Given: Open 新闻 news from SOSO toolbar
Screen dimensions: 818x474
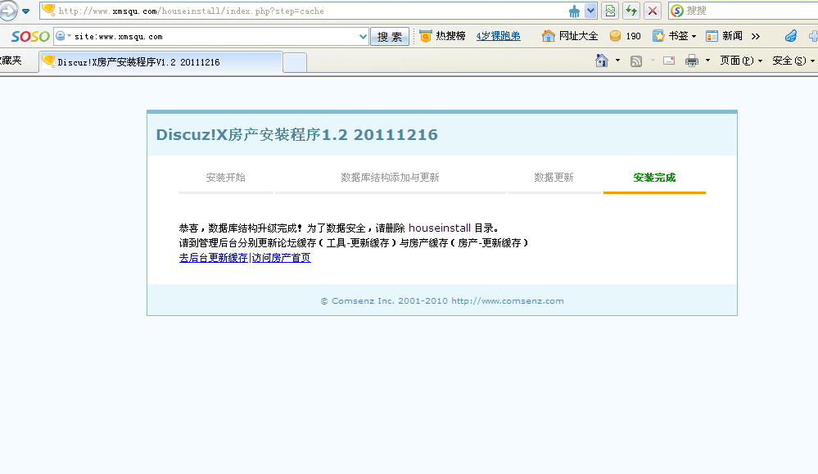Looking at the screenshot, I should pyautogui.click(x=724, y=36).
